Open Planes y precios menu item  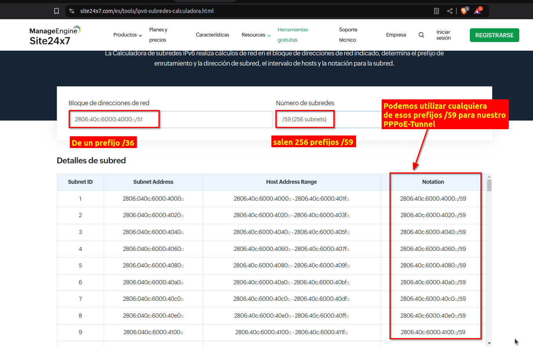158,35
